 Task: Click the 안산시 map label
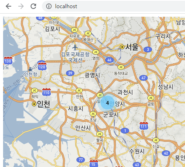click(83, 128)
